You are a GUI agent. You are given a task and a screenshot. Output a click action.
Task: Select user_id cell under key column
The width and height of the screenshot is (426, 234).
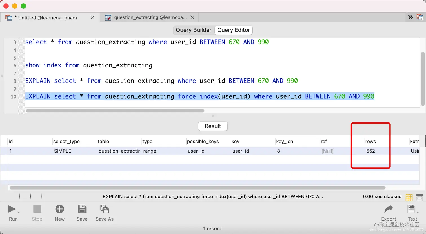253,151
